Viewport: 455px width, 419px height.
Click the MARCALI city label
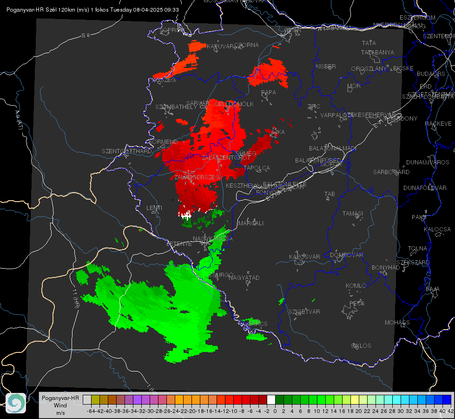(251, 223)
